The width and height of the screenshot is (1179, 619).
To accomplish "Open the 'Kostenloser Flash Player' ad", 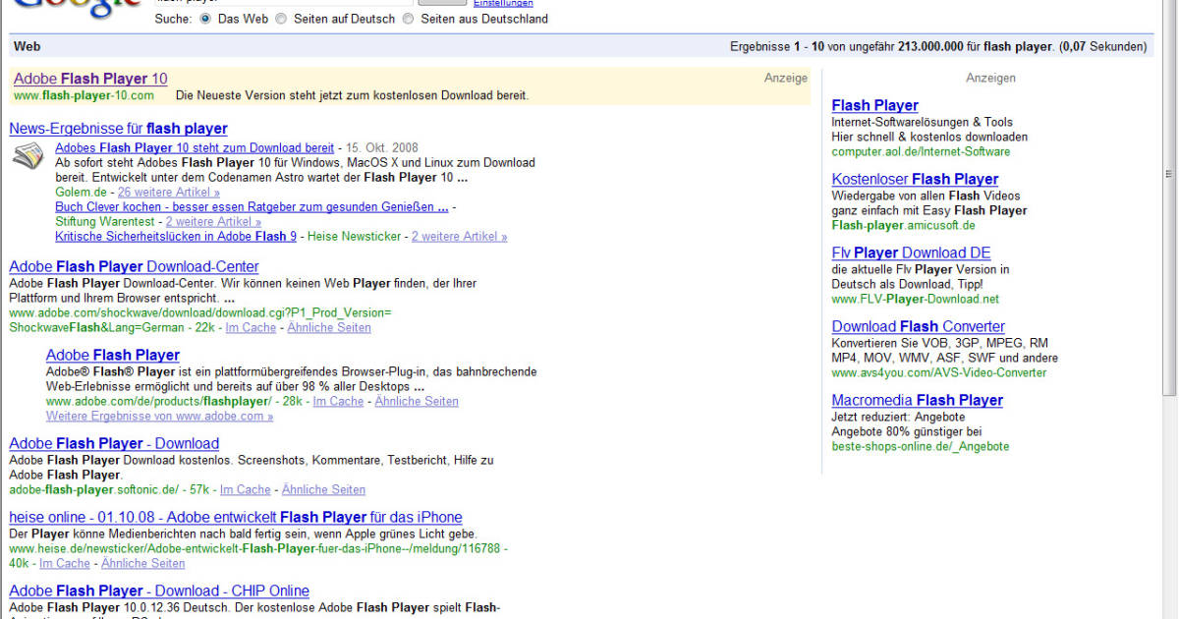I will pos(915,179).
